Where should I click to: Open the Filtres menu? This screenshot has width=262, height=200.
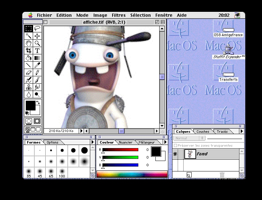(x=118, y=15)
